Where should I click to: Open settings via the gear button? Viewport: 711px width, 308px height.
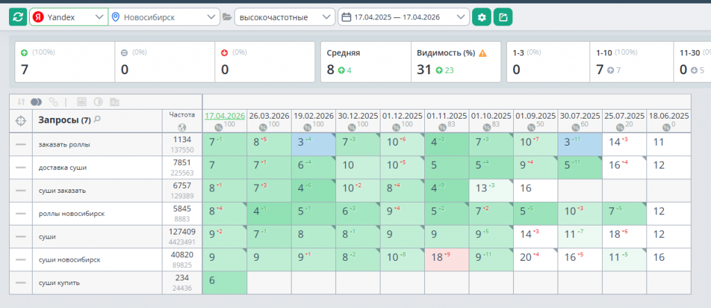pyautogui.click(x=482, y=17)
